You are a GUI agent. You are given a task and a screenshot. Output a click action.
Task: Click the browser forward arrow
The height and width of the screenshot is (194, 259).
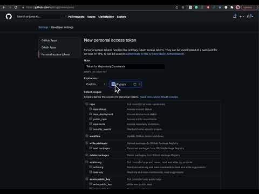click(10, 8)
